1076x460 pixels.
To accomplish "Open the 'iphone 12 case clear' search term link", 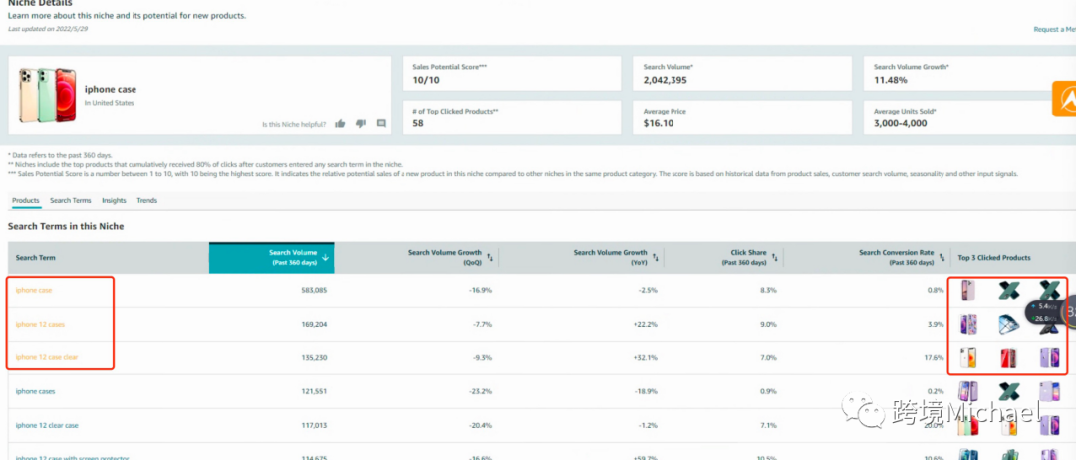I will pos(47,357).
